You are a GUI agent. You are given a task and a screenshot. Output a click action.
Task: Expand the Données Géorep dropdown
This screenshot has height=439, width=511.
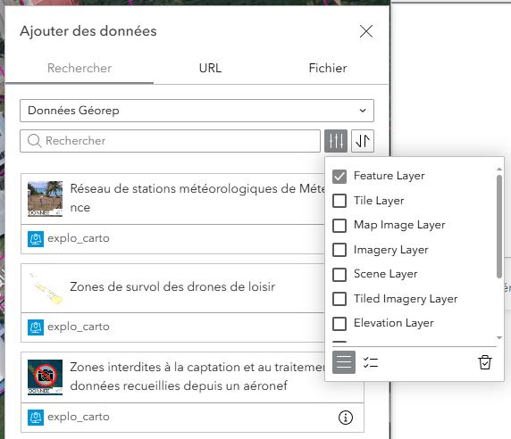[x=197, y=111]
